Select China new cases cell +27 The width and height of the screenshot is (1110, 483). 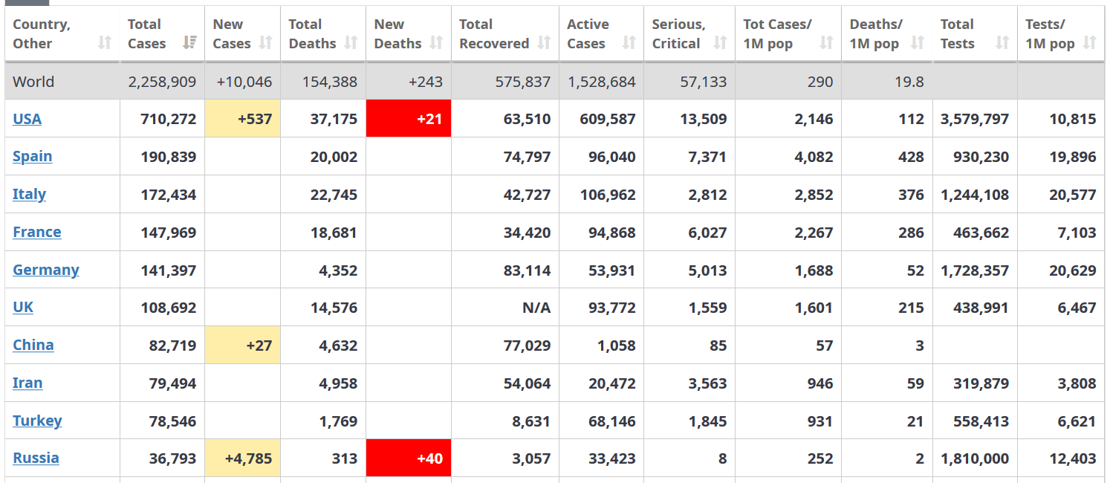243,345
